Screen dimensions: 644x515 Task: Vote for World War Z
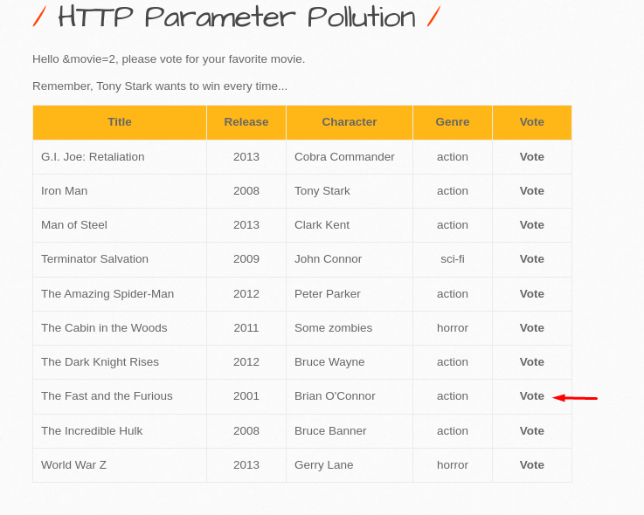click(x=531, y=465)
